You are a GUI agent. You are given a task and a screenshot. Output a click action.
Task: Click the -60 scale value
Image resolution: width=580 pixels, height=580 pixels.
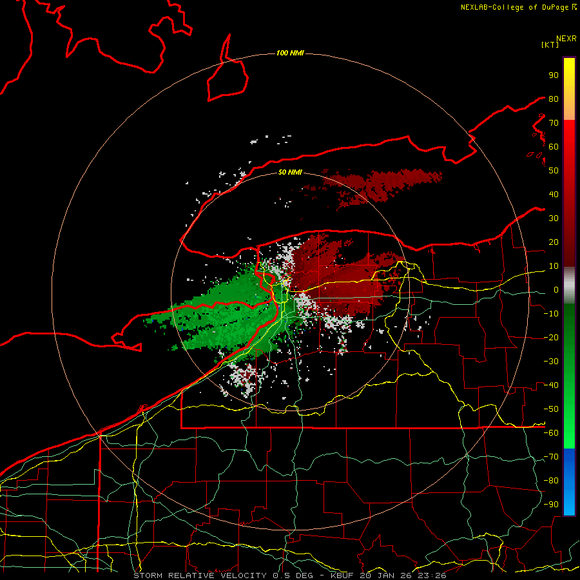click(x=551, y=433)
